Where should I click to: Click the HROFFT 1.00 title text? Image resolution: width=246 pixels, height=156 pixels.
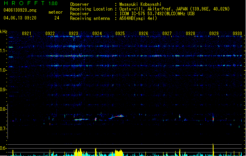click(x=31, y=3)
